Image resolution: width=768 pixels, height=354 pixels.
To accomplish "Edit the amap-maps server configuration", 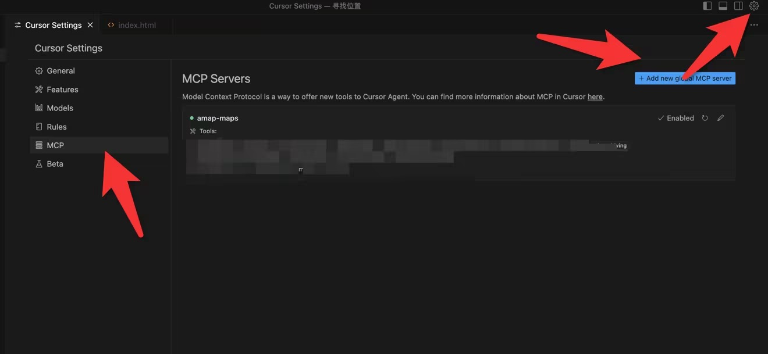I will click(720, 118).
